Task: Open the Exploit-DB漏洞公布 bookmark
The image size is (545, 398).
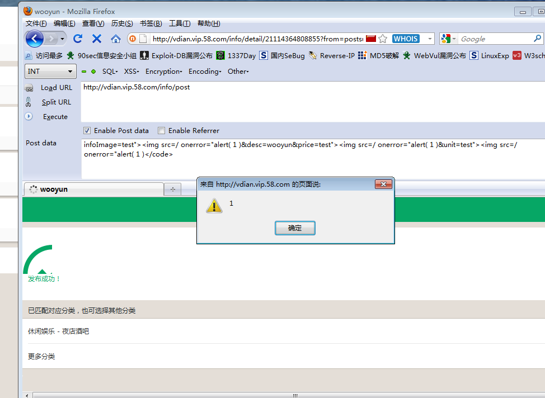Action: point(176,55)
